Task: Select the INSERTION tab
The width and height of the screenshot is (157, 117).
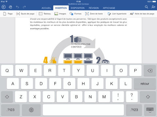Action: tap(61, 8)
